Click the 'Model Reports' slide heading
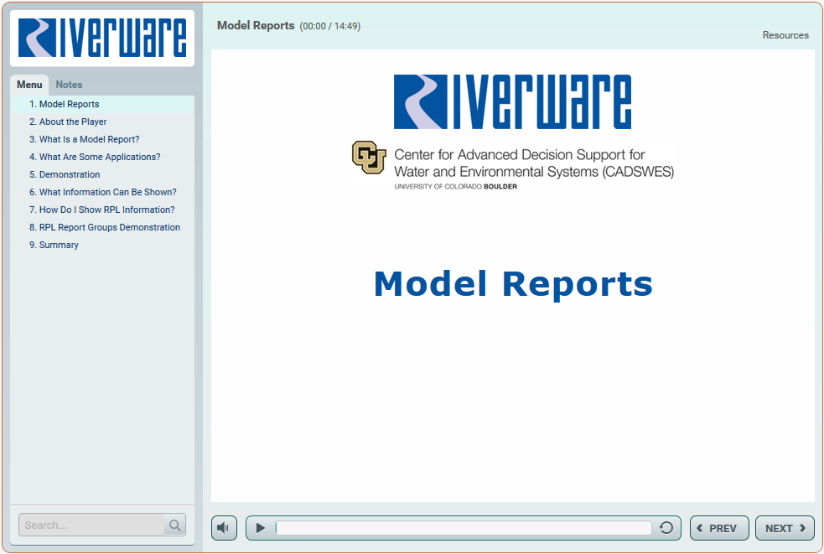 pos(513,284)
